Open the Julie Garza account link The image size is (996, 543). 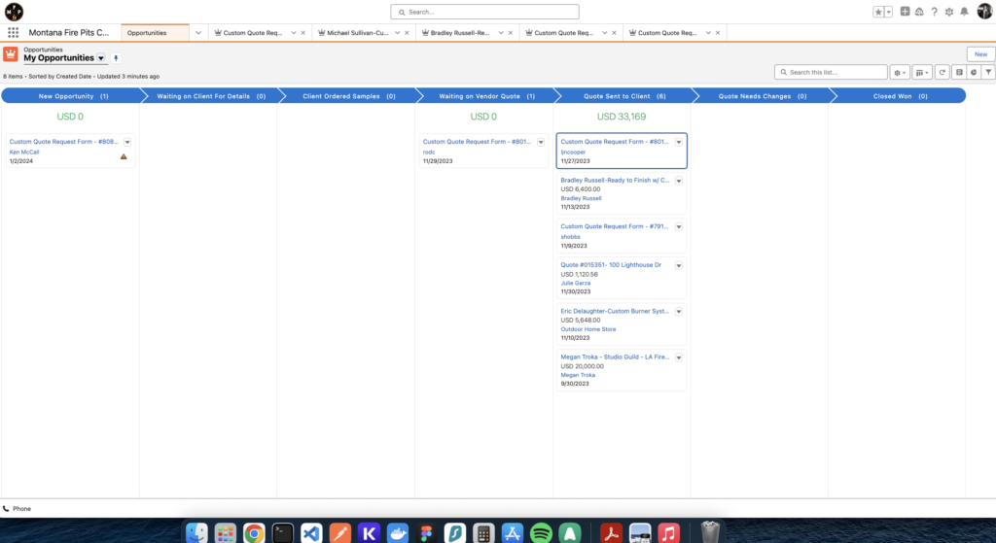(x=576, y=283)
